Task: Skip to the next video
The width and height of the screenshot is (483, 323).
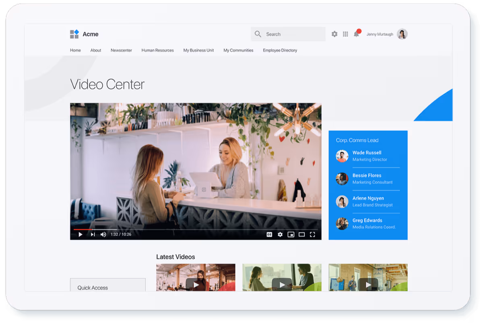Action: coord(93,234)
